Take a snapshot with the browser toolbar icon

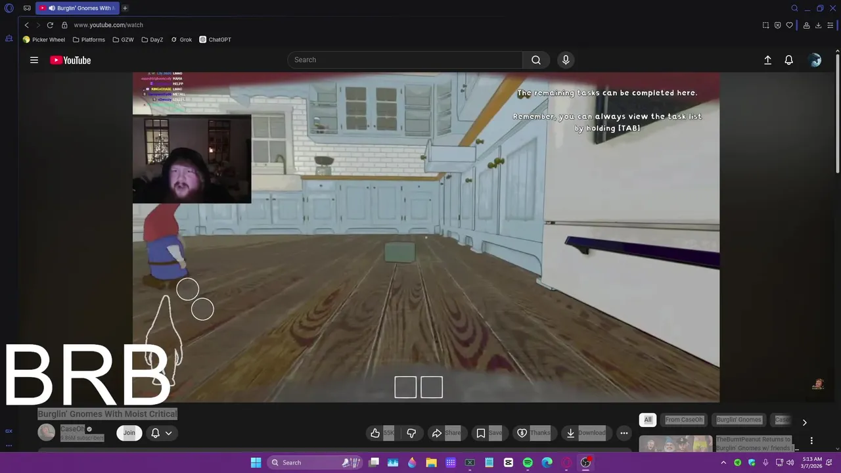765,25
